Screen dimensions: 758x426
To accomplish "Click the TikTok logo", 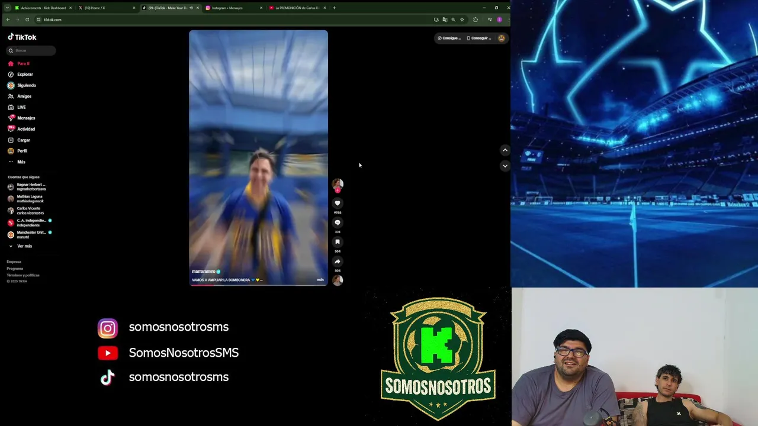I will (22, 37).
